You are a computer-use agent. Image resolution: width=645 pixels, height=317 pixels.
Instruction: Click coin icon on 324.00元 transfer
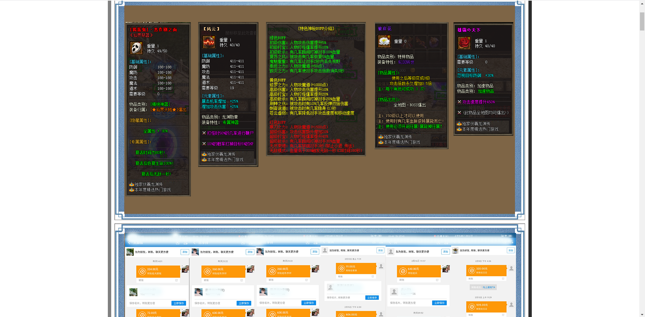pyautogui.click(x=142, y=271)
